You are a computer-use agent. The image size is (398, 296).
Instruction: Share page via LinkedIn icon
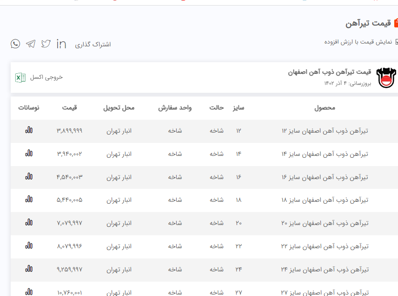[61, 44]
